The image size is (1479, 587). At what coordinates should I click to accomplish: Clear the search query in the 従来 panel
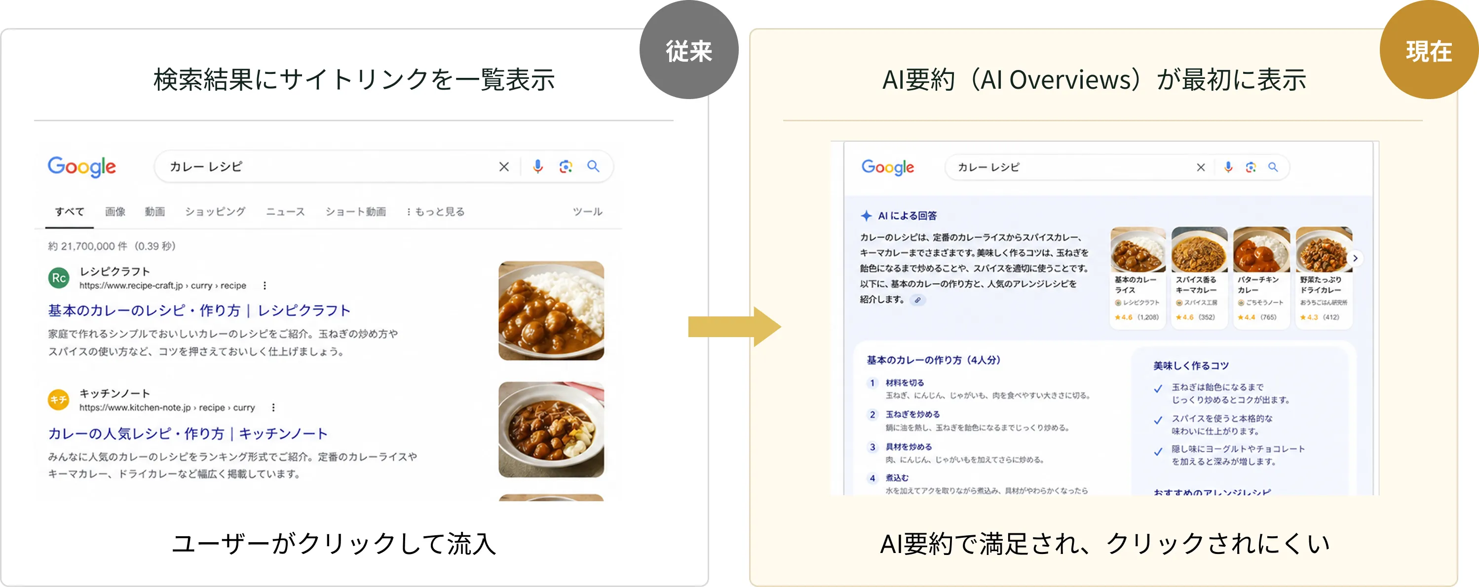[x=503, y=167]
